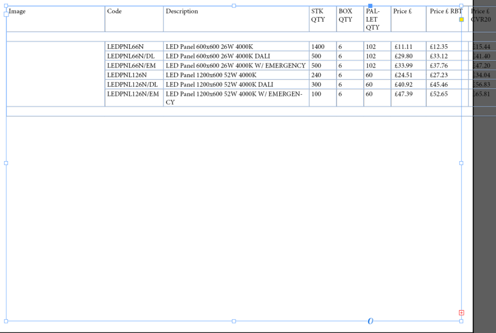This screenshot has width=496, height=333.
Task: Click the text frame in-port box near Image header
Action: click(6, 14)
